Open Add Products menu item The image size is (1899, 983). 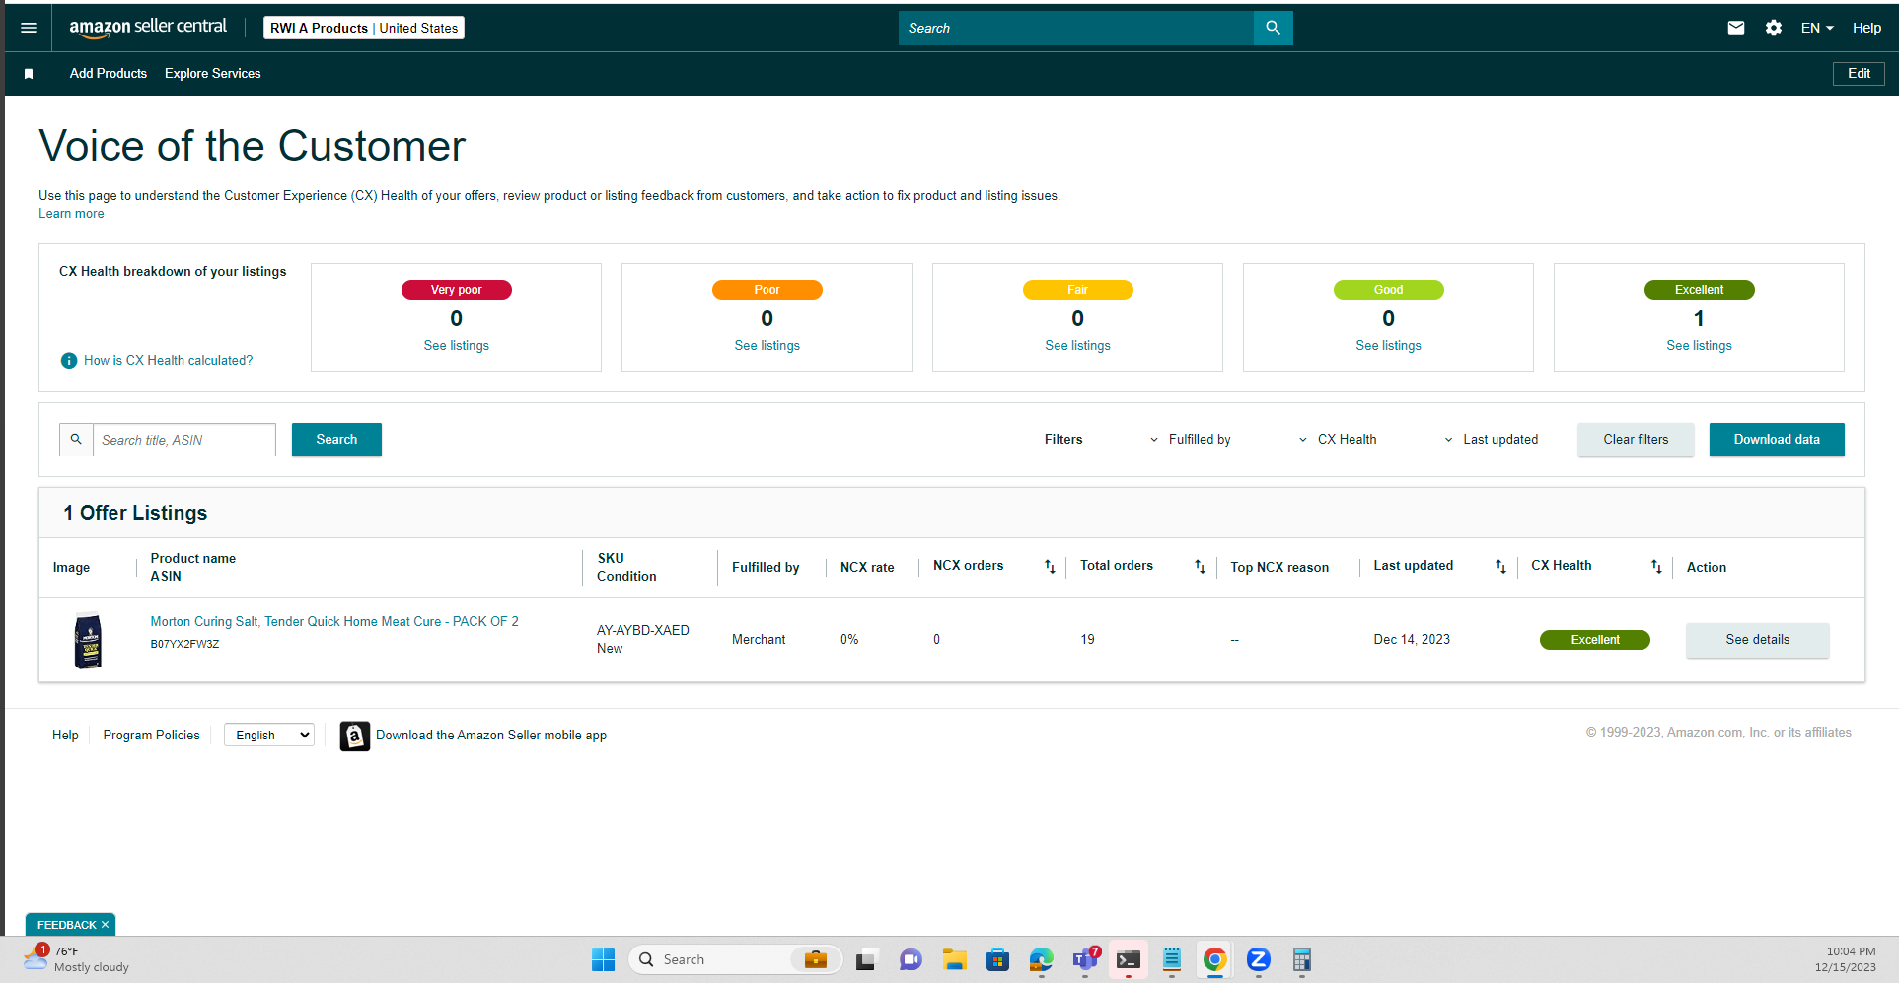click(109, 74)
